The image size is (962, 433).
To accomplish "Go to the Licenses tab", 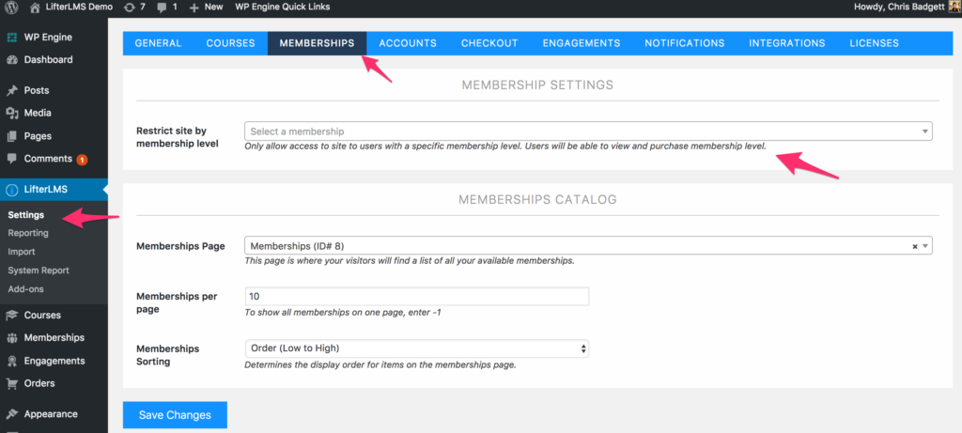I will 875,43.
